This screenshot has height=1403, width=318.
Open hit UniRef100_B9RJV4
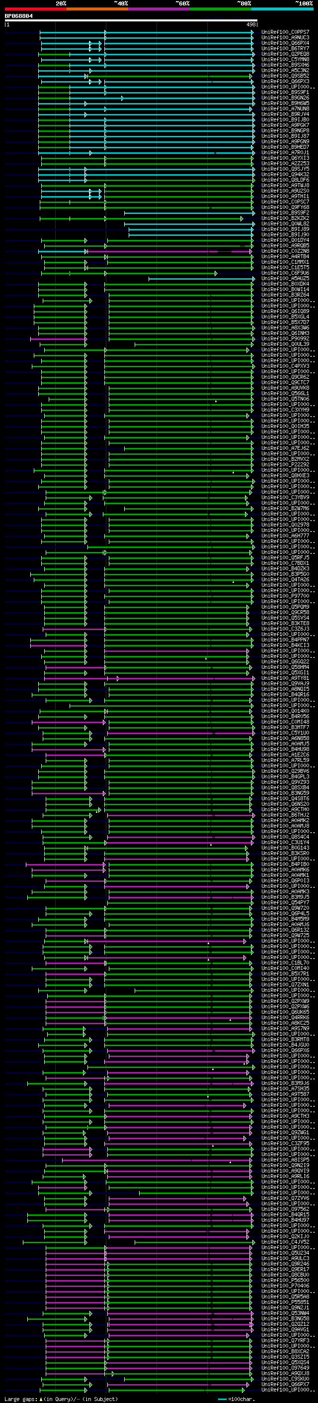285,114
